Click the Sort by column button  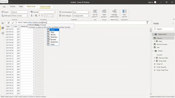point(95,14)
